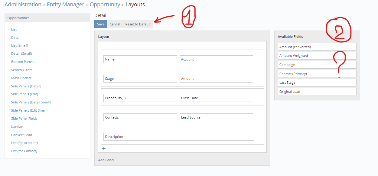The height and width of the screenshot is (176, 378).
Task: Click the Add Panel link
Action: (106, 160)
